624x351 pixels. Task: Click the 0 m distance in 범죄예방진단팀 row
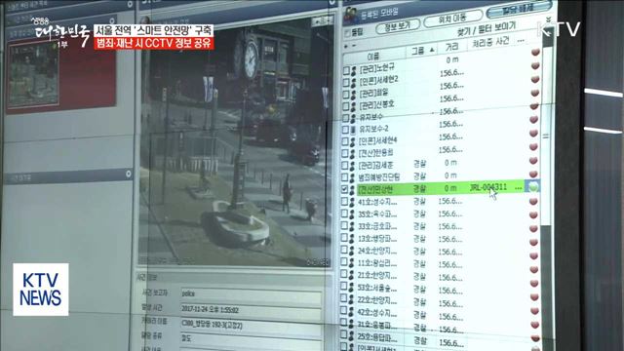[450, 175]
